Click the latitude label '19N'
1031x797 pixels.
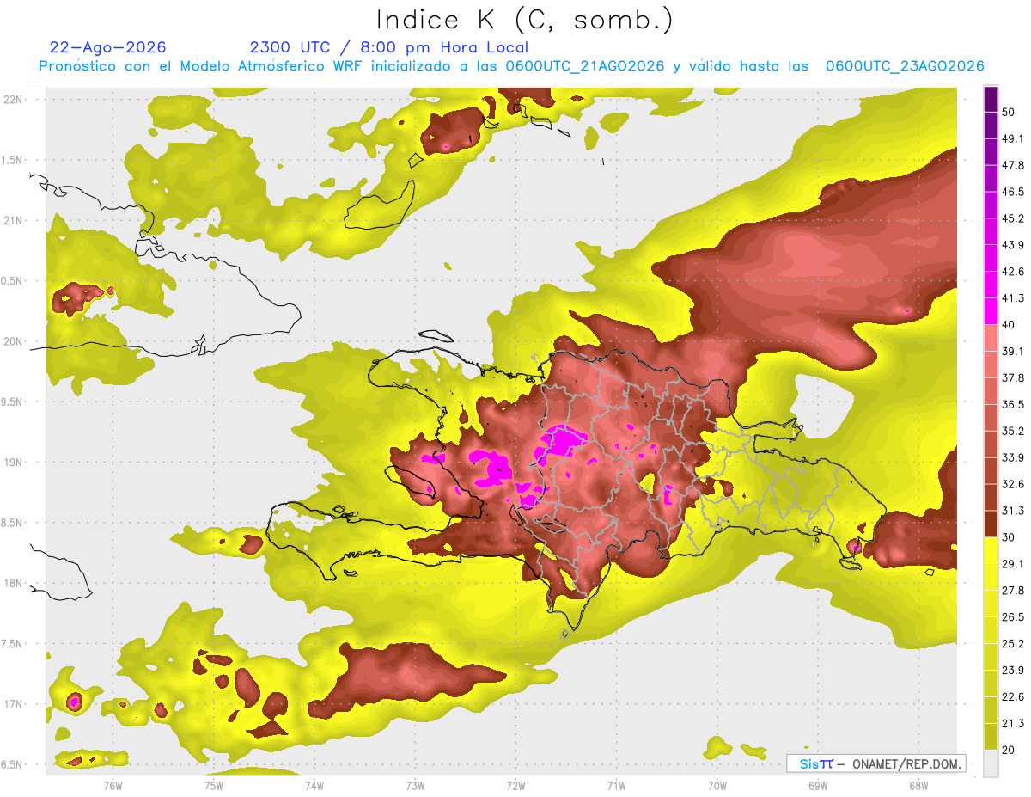point(14,463)
